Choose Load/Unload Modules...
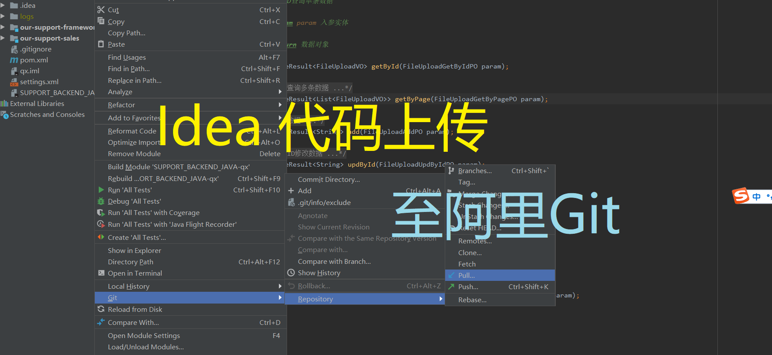772x355 pixels. click(190, 347)
